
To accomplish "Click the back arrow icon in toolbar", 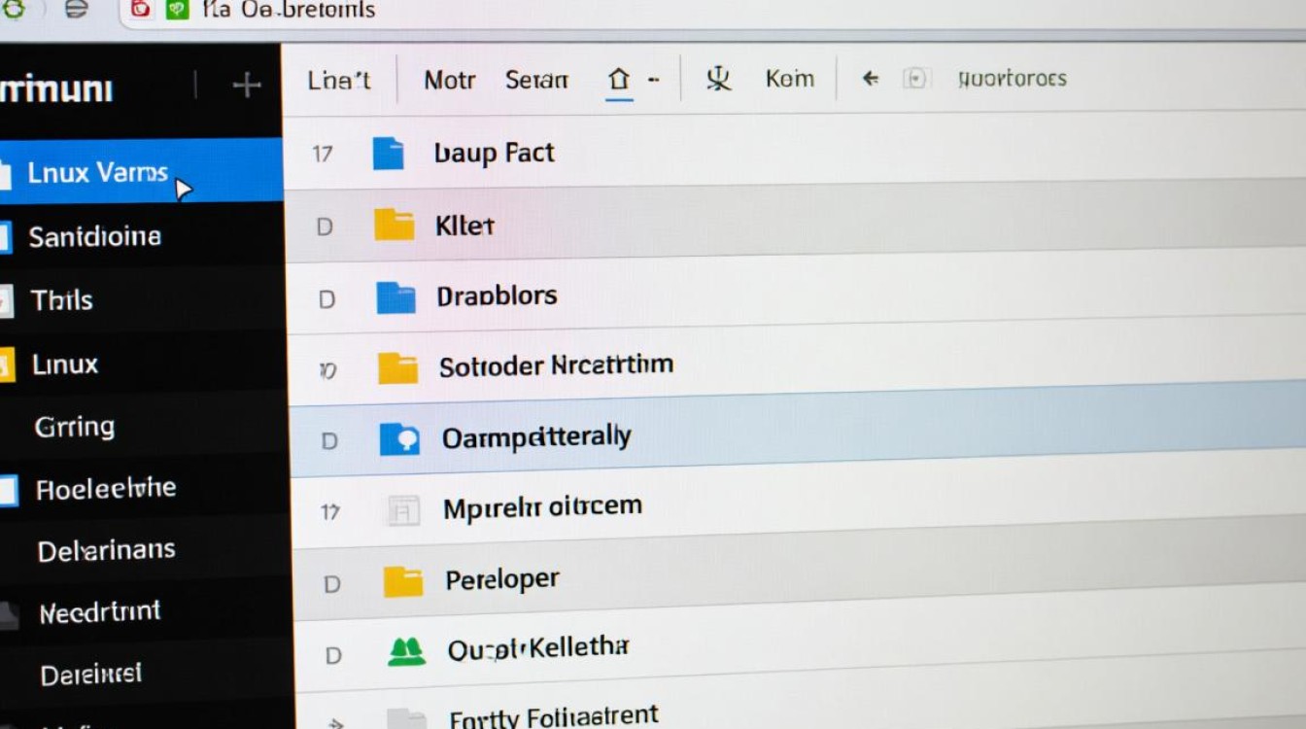I will 871,79.
